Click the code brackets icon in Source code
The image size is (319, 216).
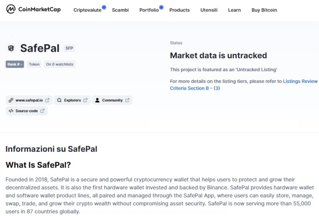click(x=11, y=111)
